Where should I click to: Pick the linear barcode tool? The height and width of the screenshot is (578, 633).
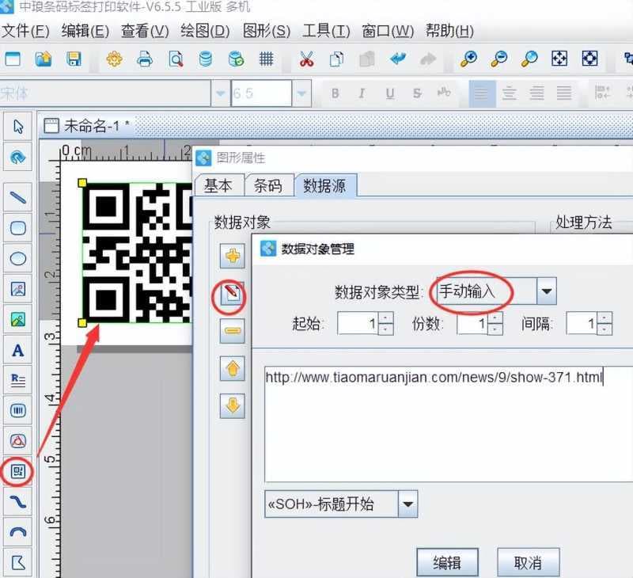(x=19, y=410)
